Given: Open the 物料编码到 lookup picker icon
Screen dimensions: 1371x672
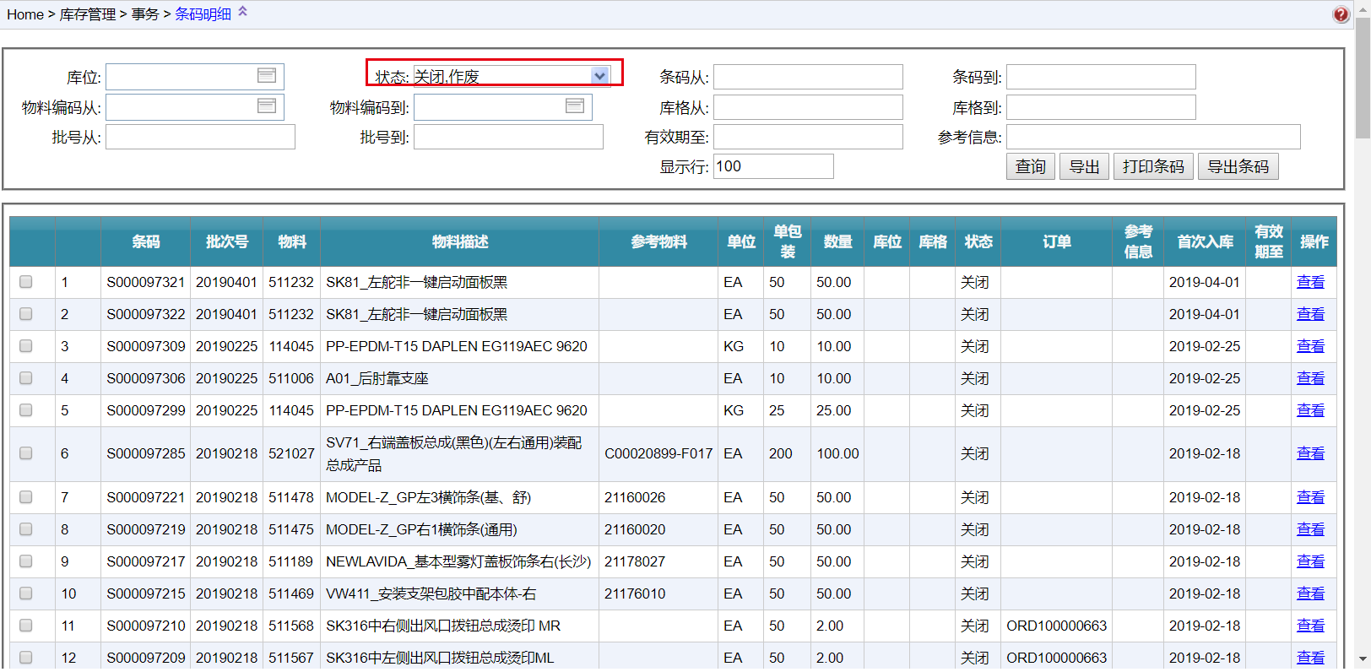Looking at the screenshot, I should tap(575, 106).
